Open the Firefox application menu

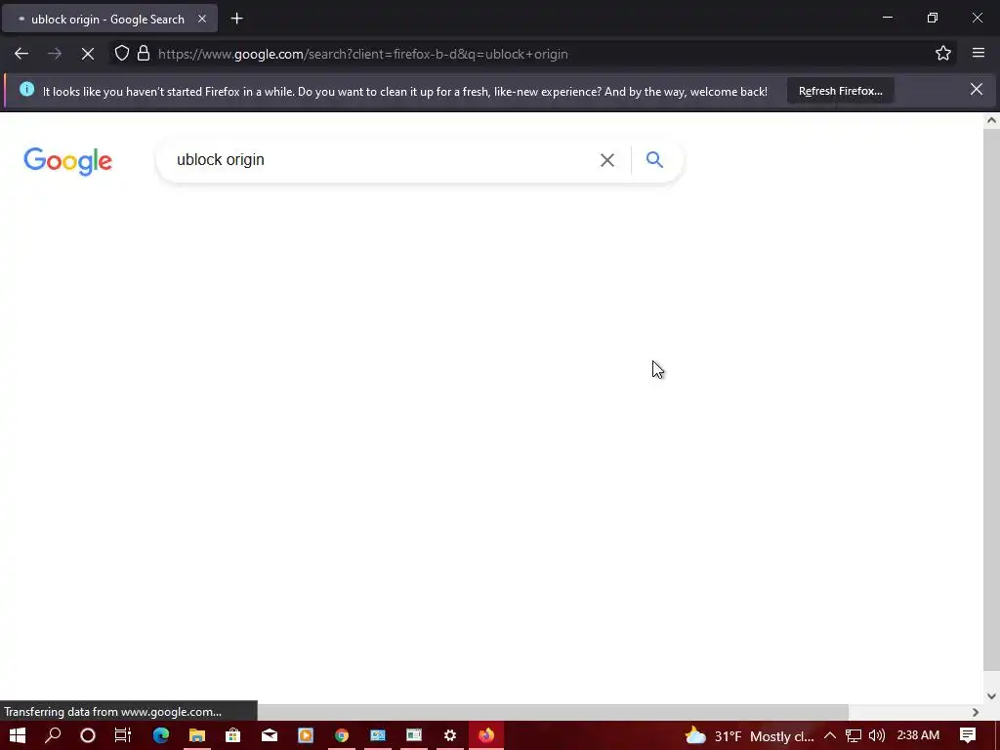[x=979, y=54]
